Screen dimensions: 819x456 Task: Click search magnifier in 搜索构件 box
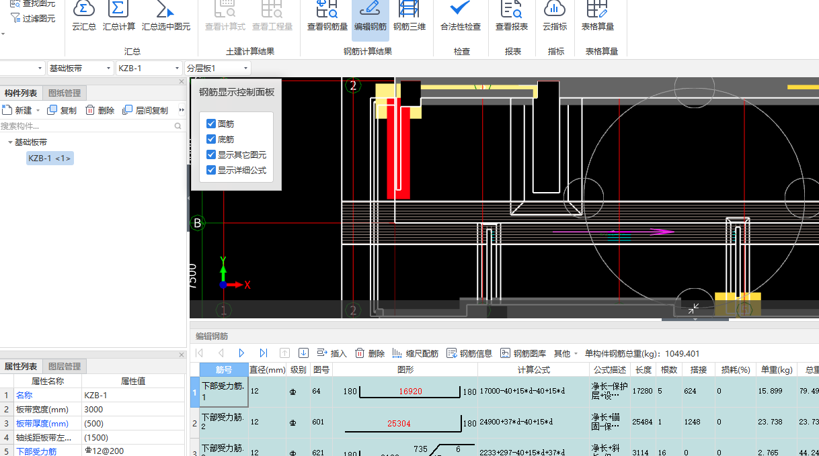pos(178,126)
